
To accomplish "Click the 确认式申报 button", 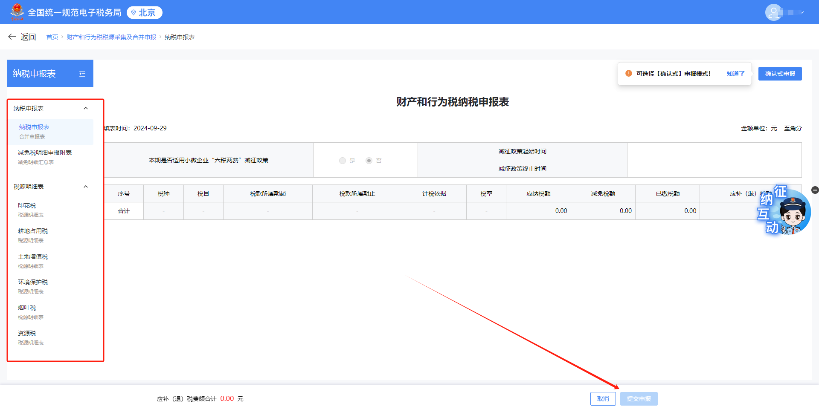I will (780, 73).
